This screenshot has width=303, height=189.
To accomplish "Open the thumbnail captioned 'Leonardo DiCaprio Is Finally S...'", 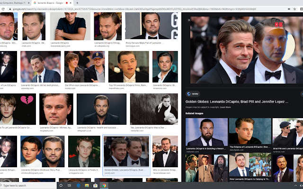I will pos(84,151).
